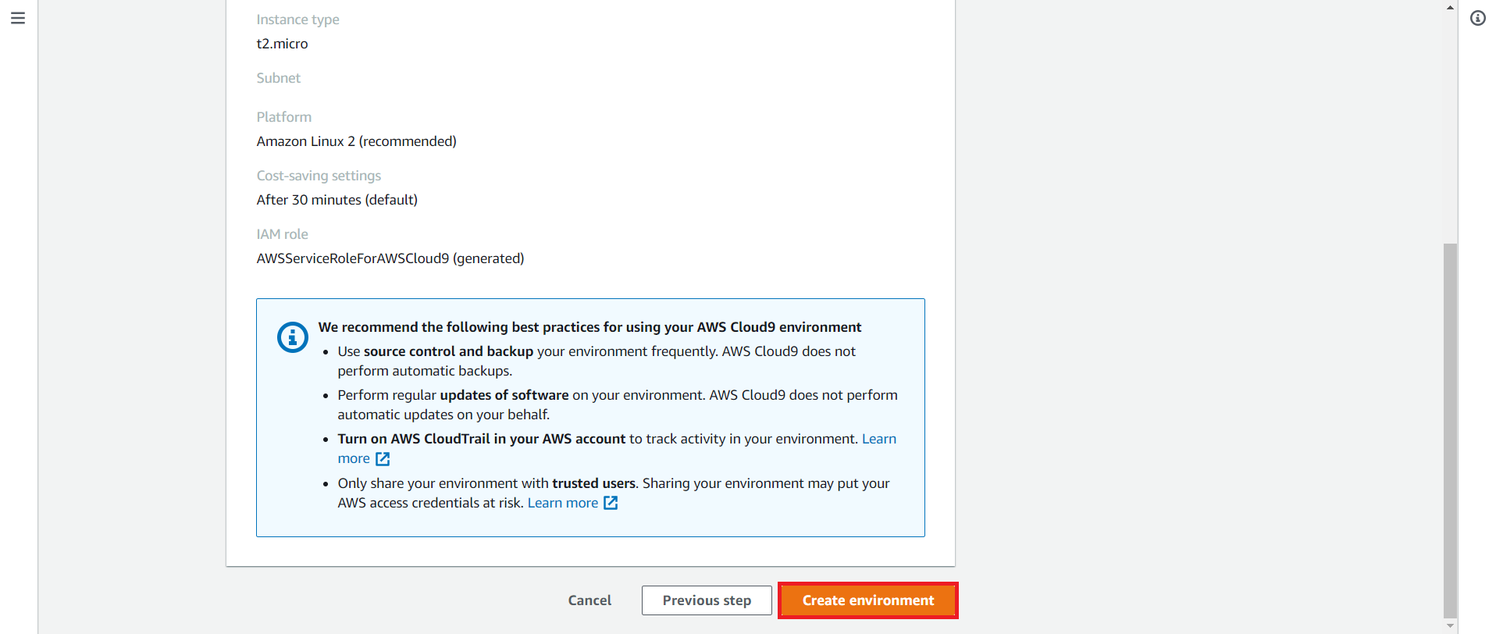Open the info help panel icon
The height and width of the screenshot is (634, 1496).
point(1477,18)
